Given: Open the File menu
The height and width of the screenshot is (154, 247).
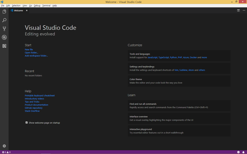Looking at the screenshot, I should [2, 5].
